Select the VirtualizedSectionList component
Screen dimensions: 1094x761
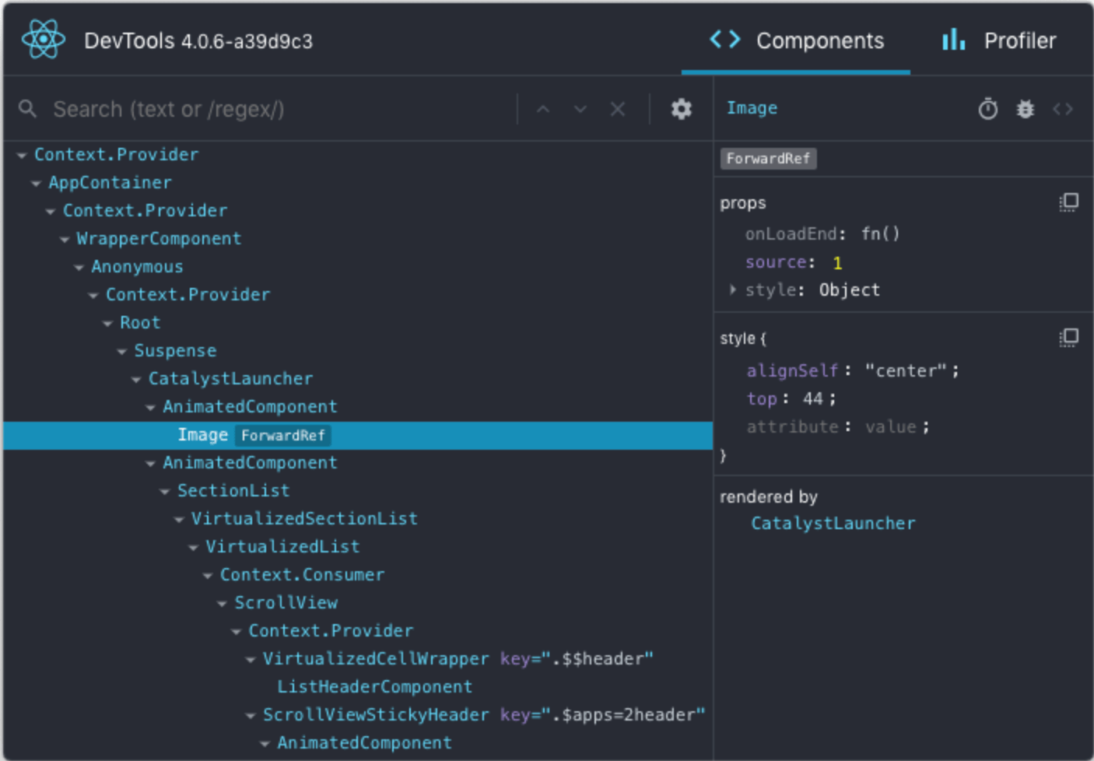pyautogui.click(x=304, y=518)
